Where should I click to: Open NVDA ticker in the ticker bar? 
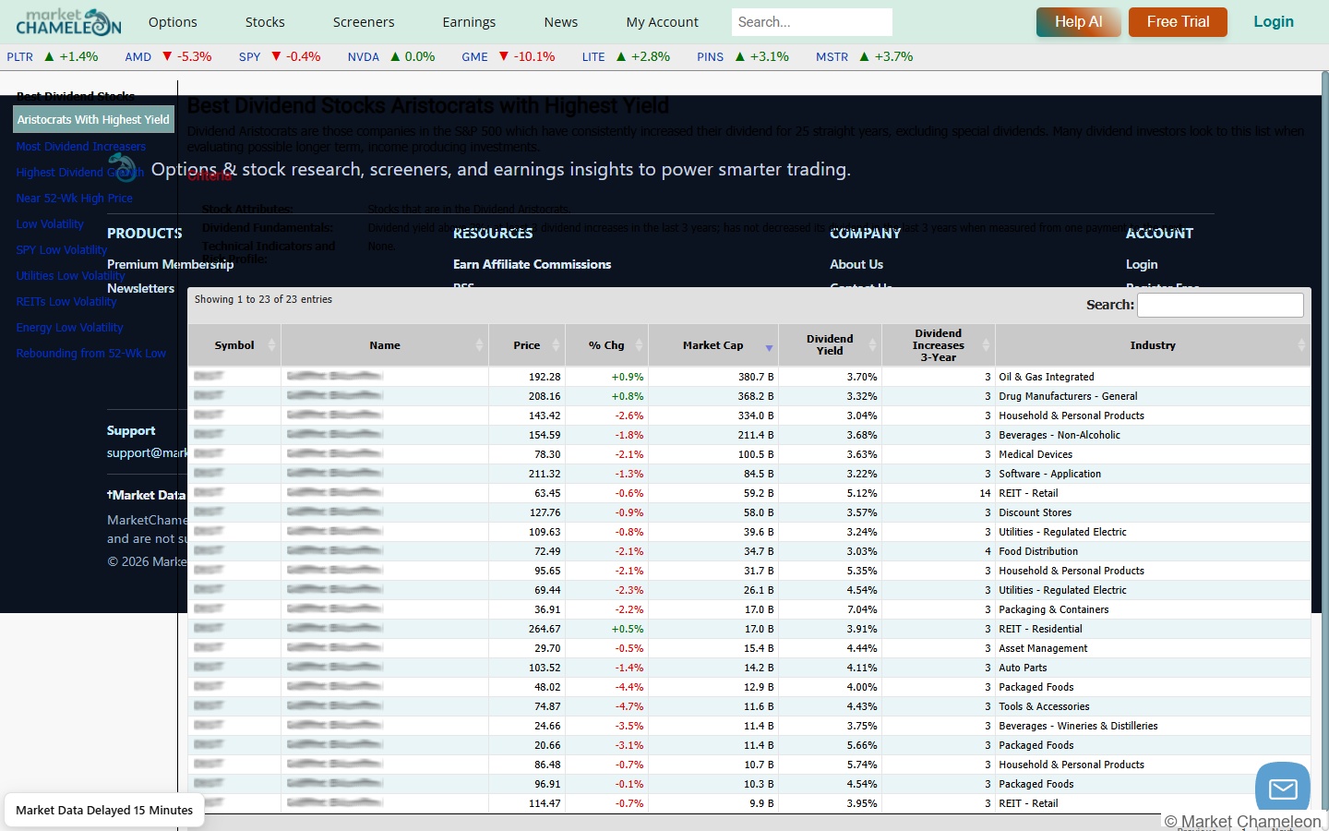click(364, 57)
